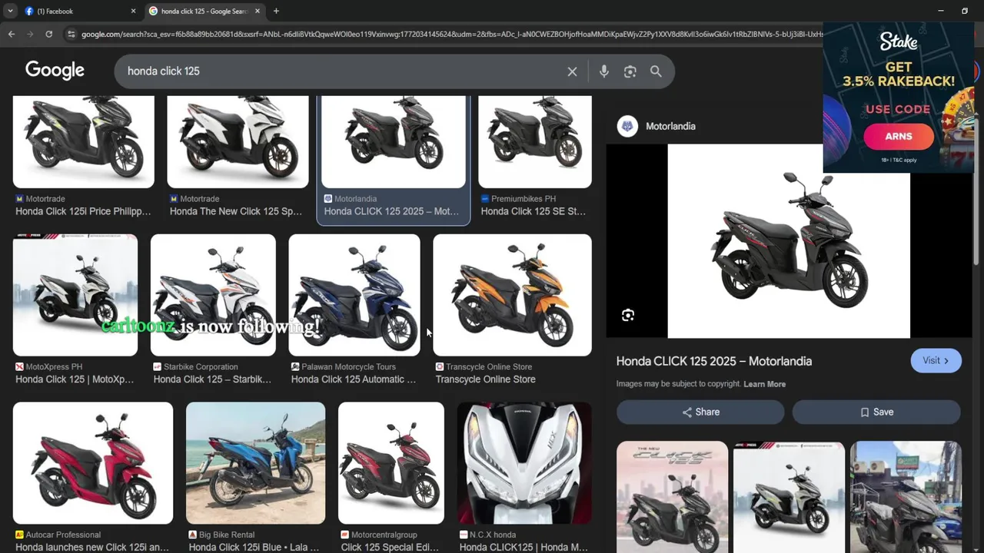Click the Autocar Professional favicon

pos(19,535)
